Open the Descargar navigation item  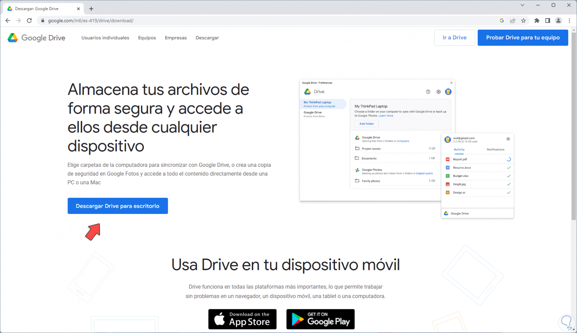207,38
